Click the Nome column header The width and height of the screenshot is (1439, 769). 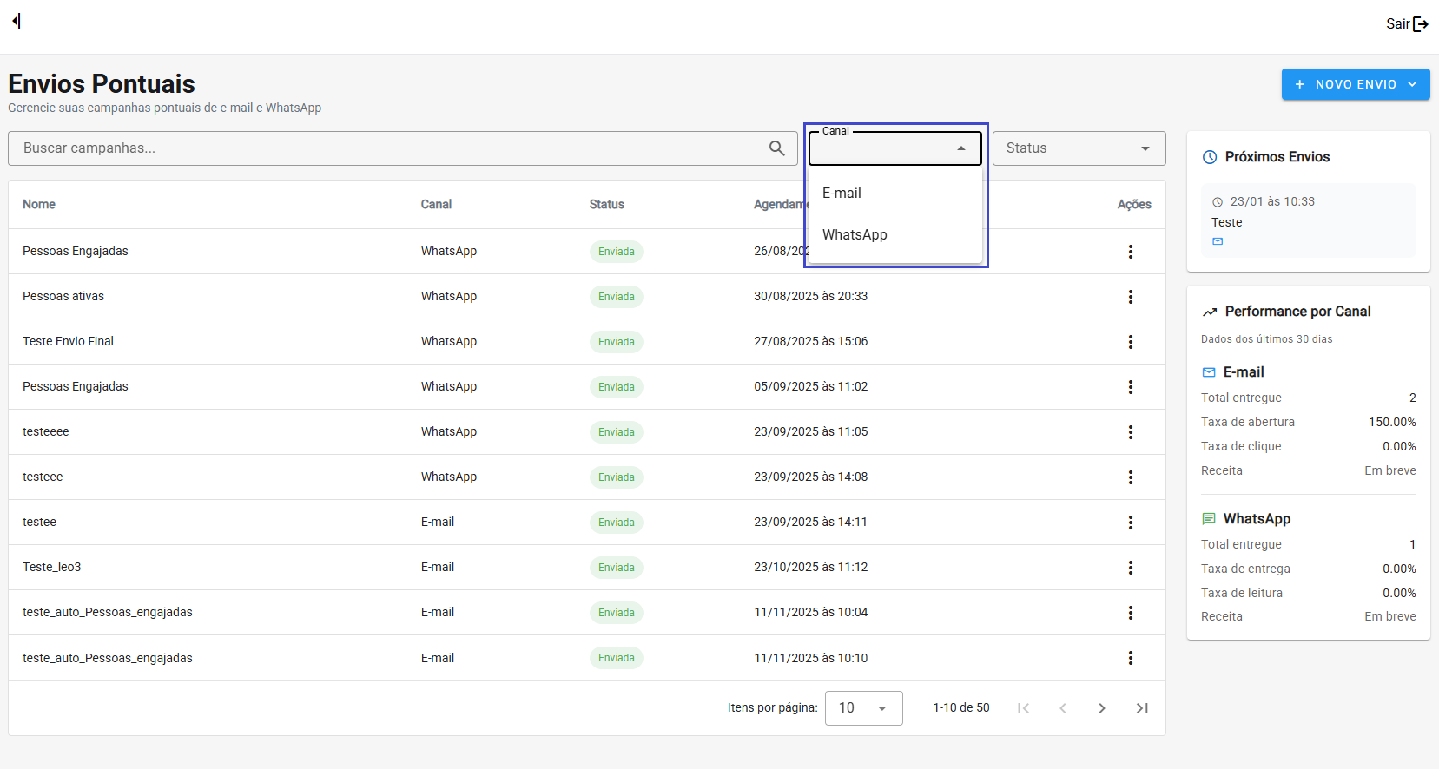pyautogui.click(x=39, y=205)
